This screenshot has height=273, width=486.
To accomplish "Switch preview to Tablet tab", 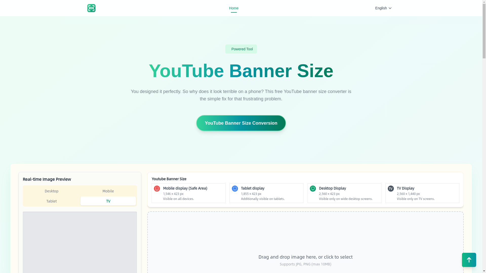I will point(52,201).
